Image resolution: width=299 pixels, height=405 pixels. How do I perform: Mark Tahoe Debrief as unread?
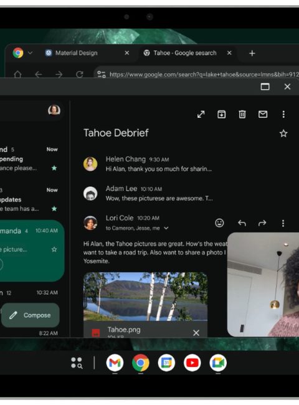263,114
